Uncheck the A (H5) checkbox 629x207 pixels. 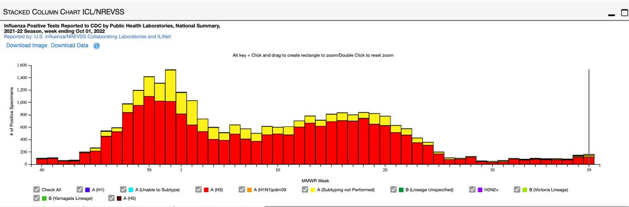(112, 198)
